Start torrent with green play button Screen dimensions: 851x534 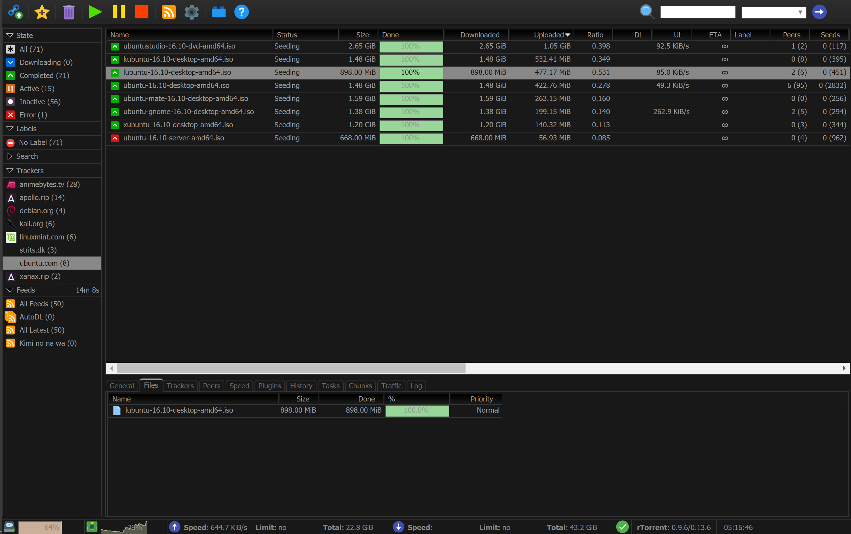pyautogui.click(x=95, y=12)
